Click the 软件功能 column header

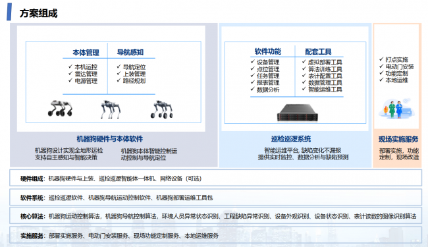pos(268,51)
